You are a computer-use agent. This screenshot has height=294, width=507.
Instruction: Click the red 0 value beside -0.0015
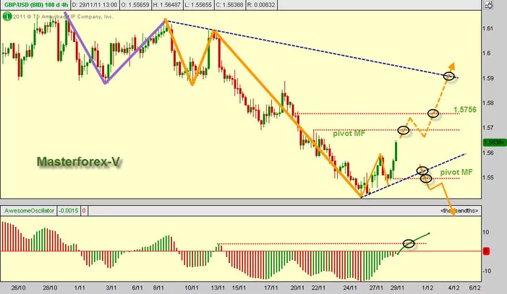[x=84, y=211]
